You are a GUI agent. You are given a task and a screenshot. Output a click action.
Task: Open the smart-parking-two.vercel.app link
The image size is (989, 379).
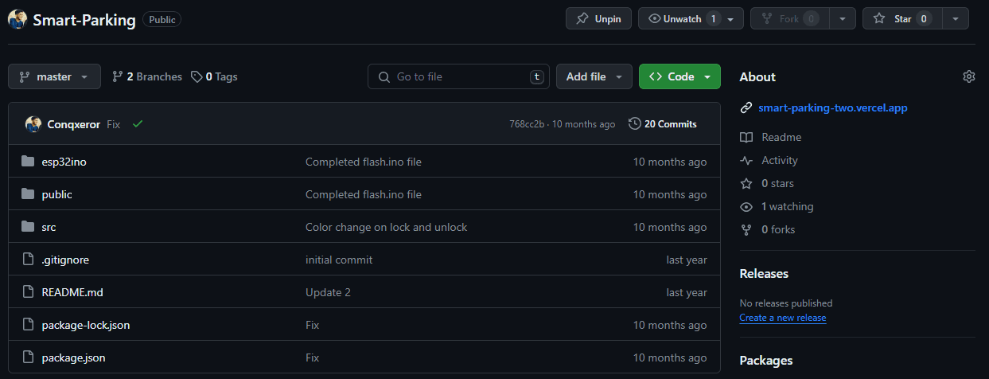(x=833, y=107)
